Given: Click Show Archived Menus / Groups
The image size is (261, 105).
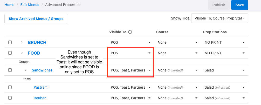Looking at the screenshot, I should click(36, 19).
